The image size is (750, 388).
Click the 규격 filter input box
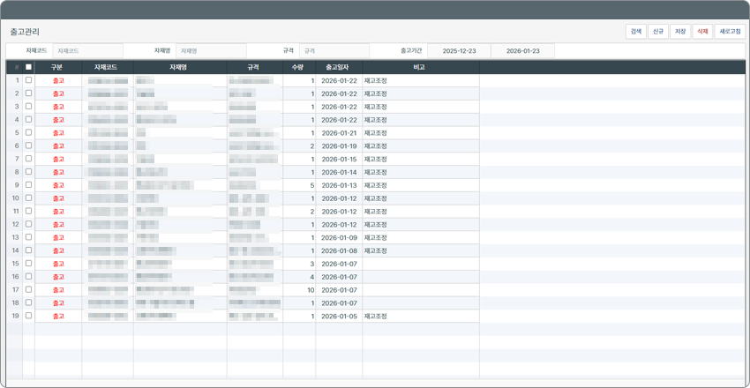click(x=334, y=51)
